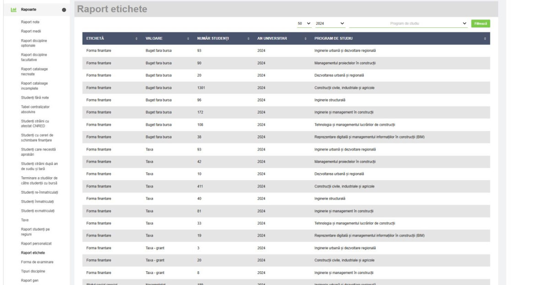Click the Rapoarte chart icon in sidebar

[x=14, y=9]
